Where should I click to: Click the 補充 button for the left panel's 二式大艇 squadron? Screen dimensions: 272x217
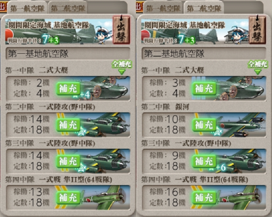pos(68,88)
